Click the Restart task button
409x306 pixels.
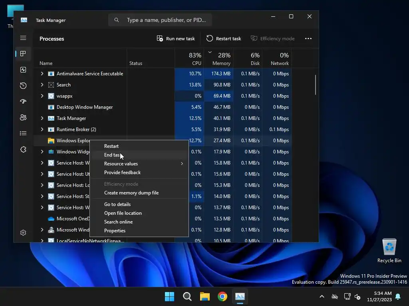(x=224, y=39)
